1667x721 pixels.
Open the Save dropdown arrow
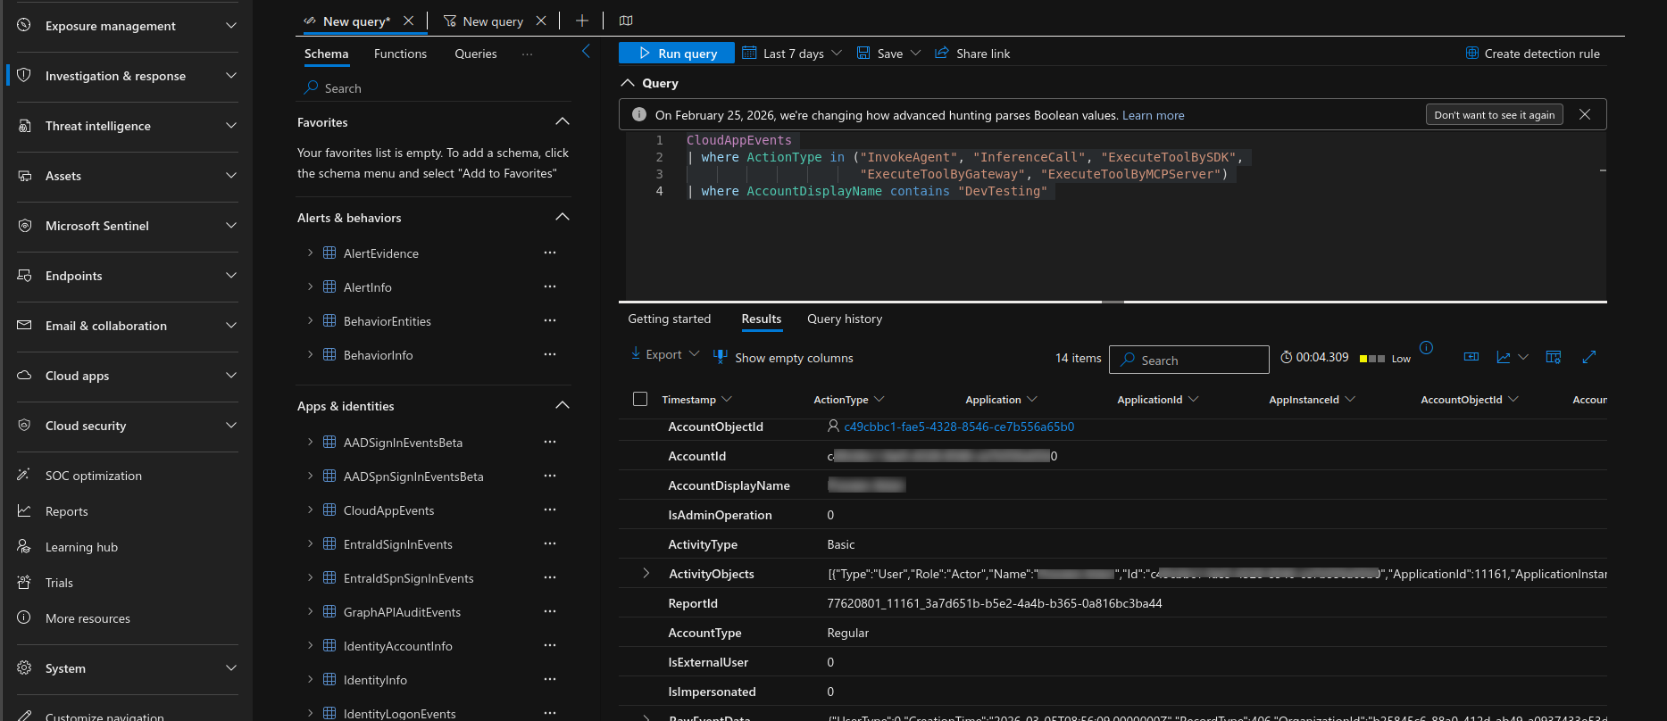(x=915, y=54)
